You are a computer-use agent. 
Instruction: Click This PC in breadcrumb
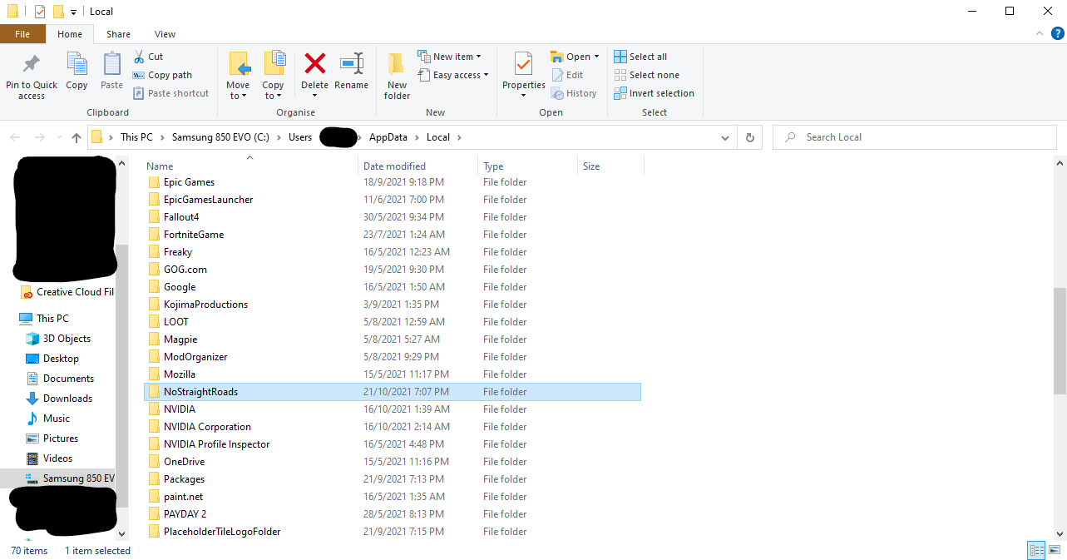[136, 137]
